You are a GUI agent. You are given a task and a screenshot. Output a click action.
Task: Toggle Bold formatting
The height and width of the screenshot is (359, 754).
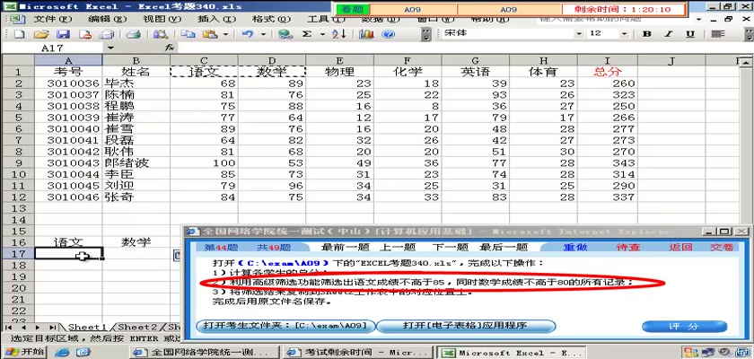647,33
